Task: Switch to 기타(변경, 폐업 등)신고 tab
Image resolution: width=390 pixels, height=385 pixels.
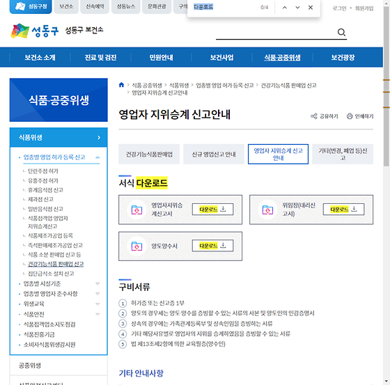Action: pos(343,154)
